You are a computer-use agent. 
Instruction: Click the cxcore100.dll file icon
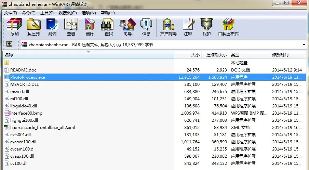pyautogui.click(x=7, y=142)
